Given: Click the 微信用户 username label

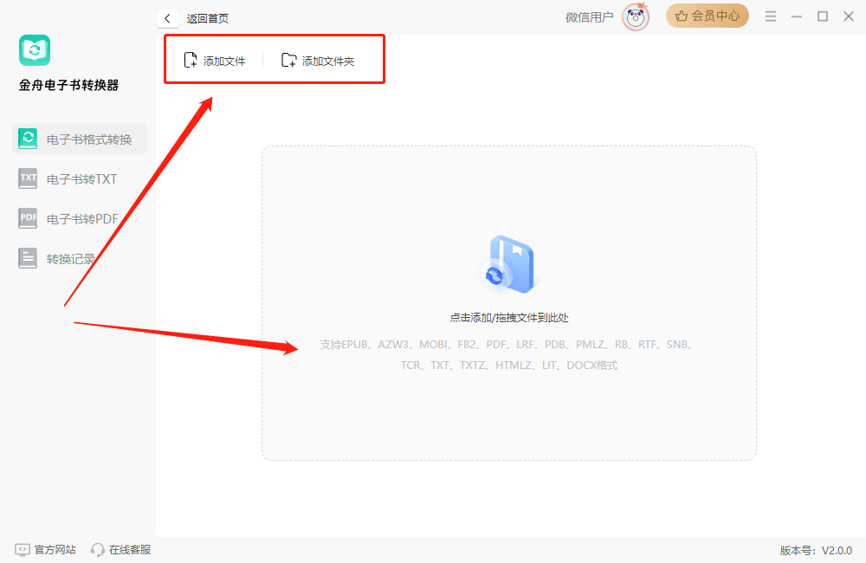Looking at the screenshot, I should coord(590,16).
